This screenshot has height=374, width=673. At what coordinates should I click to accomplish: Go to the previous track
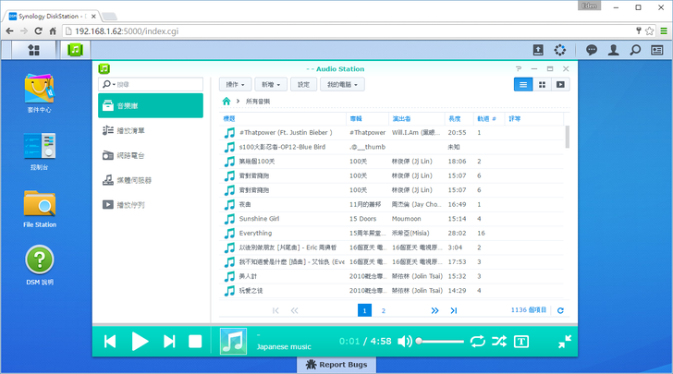[x=110, y=342]
